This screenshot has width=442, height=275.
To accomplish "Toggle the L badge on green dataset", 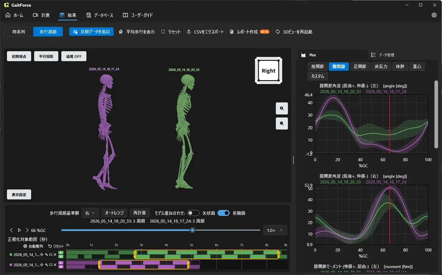I will coord(61,253).
